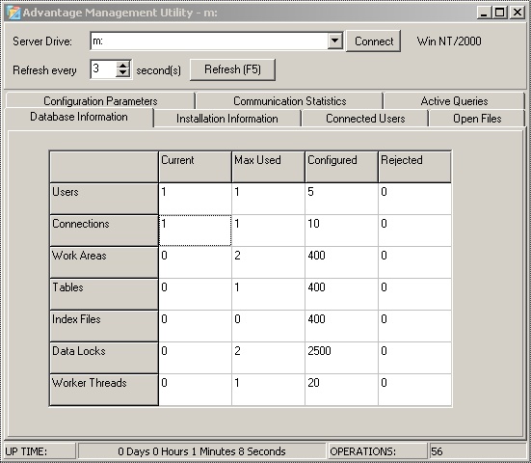Click the Users Configured cell showing 5
The height and width of the screenshot is (463, 531).
[x=341, y=199]
